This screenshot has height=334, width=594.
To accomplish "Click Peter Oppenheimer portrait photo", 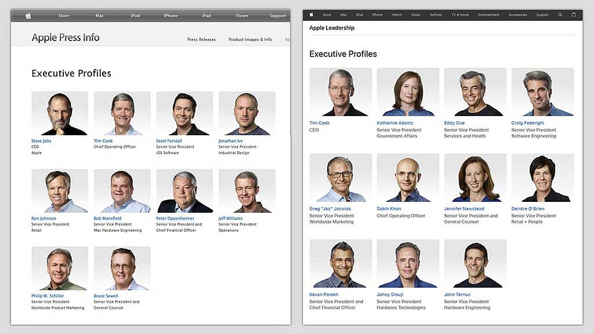I will coord(184,191).
